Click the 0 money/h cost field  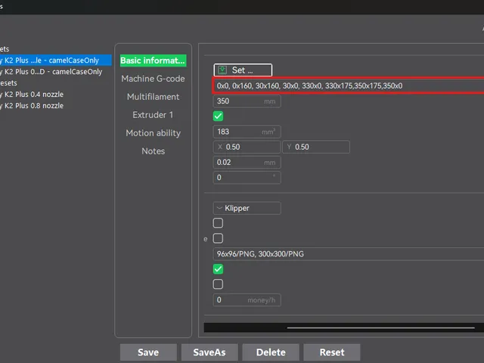pos(247,299)
